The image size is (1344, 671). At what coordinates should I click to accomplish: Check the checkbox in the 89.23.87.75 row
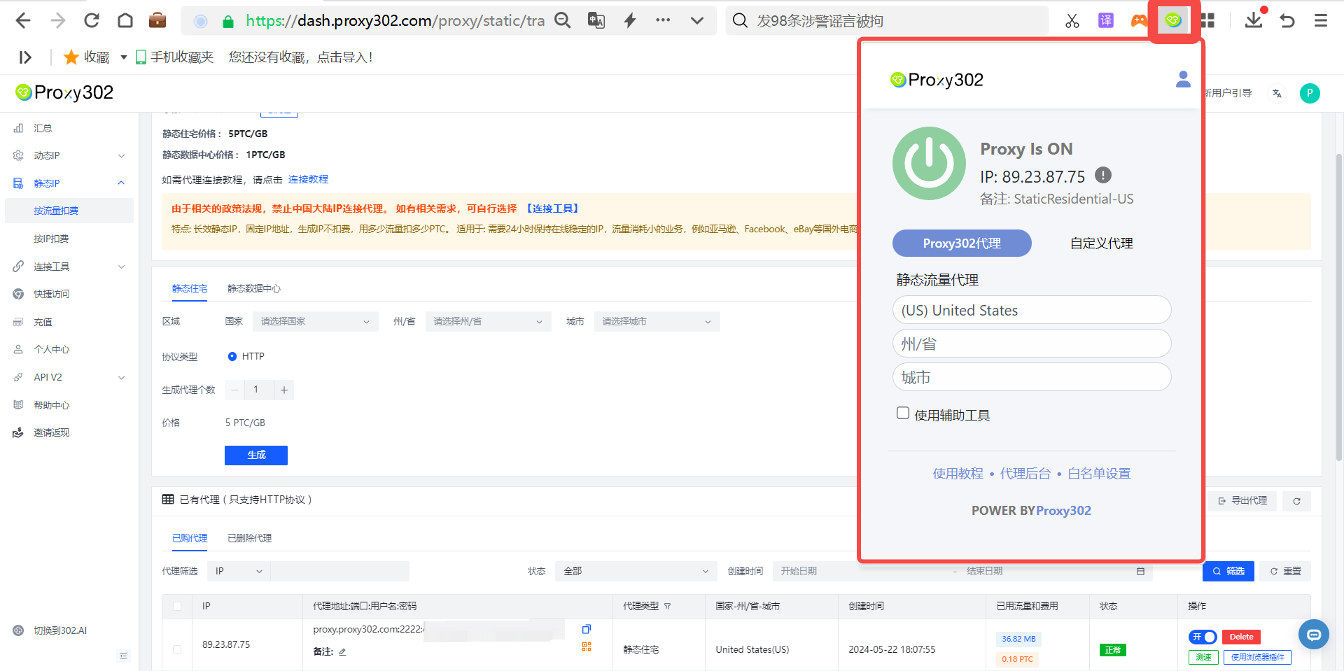[x=177, y=649]
